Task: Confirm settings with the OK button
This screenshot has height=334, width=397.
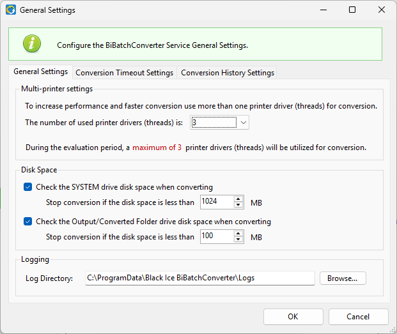Action: tap(293, 317)
